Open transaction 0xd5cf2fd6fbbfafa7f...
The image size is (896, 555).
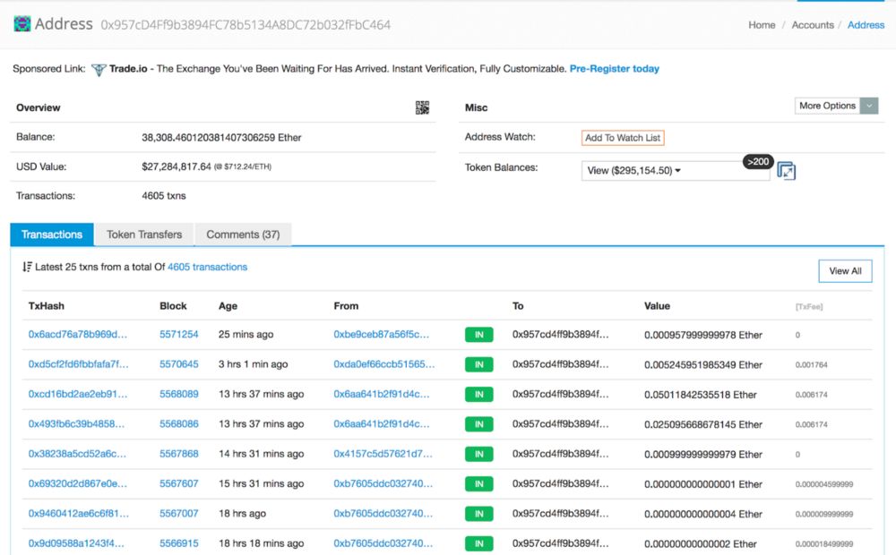(x=78, y=364)
